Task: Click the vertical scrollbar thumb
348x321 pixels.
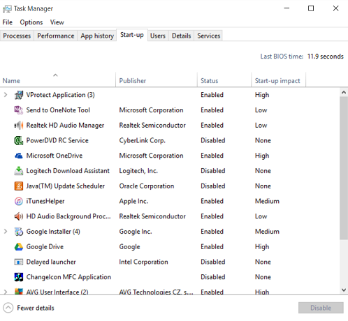Action: coord(344,168)
